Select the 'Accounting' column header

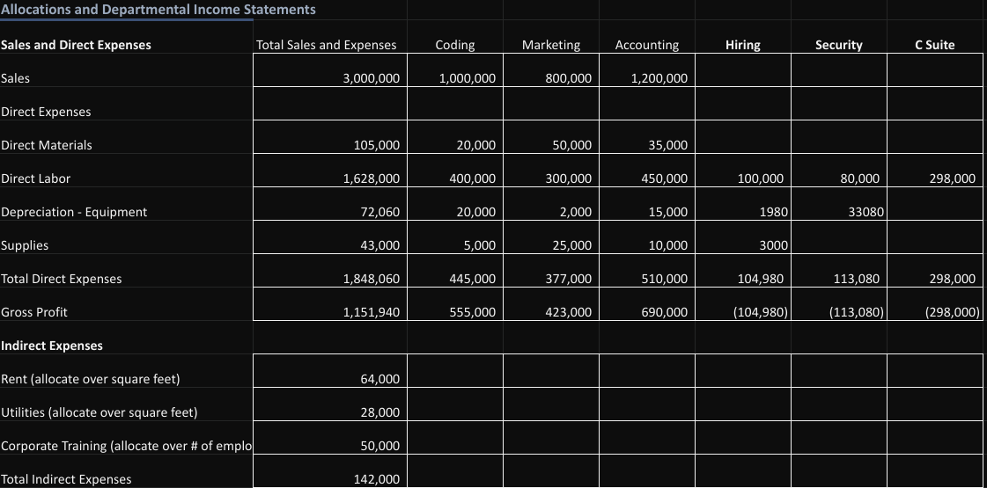tap(647, 45)
